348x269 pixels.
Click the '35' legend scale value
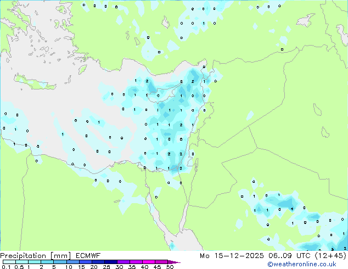pyautogui.click(x=132, y=267)
